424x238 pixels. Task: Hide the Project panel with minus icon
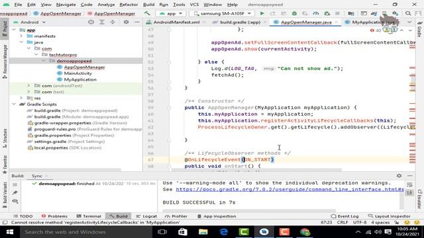click(137, 22)
